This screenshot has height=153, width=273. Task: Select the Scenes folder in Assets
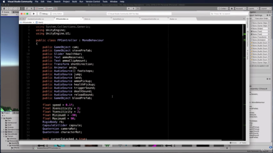9,127
